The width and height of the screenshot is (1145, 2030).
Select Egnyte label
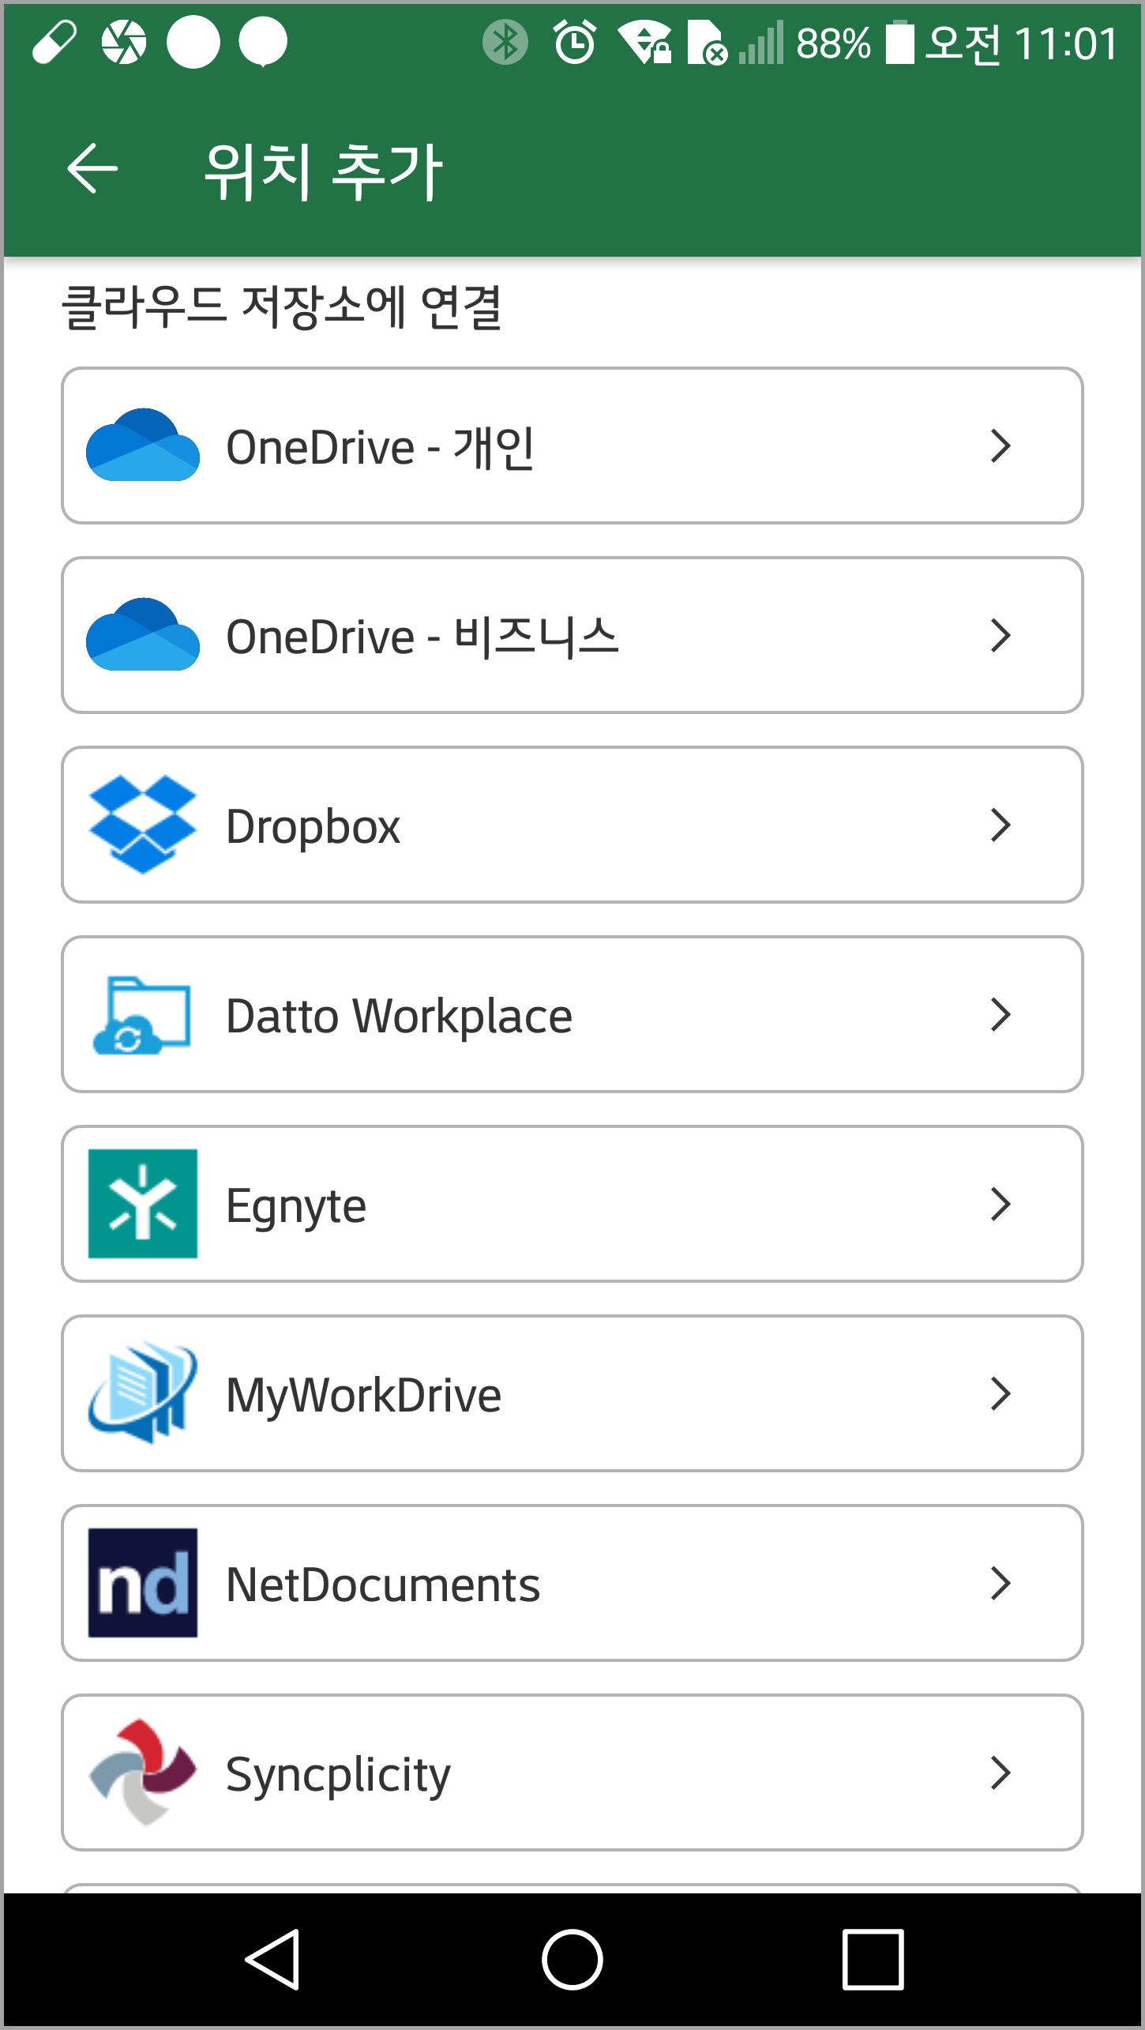(296, 1208)
